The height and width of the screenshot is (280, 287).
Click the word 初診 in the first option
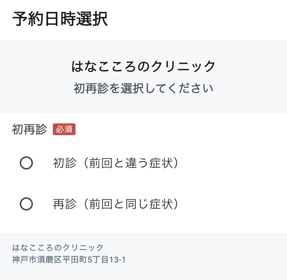(64, 163)
